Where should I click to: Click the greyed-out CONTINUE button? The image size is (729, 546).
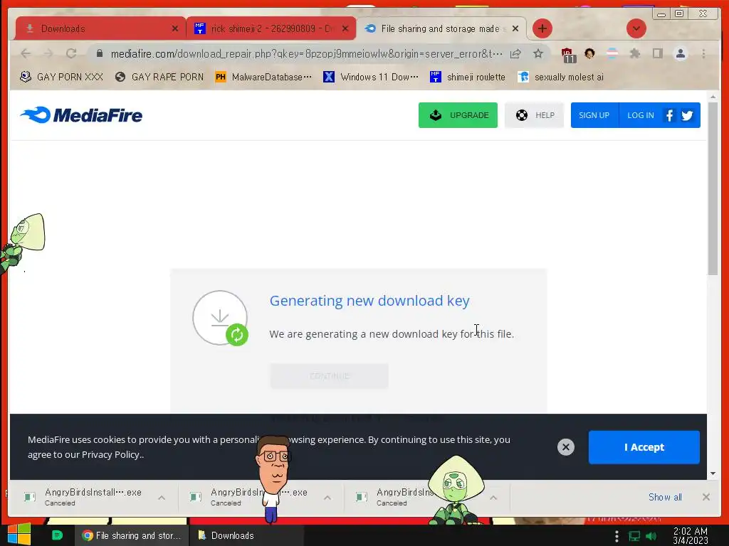[x=329, y=375]
